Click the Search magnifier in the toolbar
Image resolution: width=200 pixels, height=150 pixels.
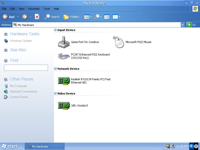52,17
